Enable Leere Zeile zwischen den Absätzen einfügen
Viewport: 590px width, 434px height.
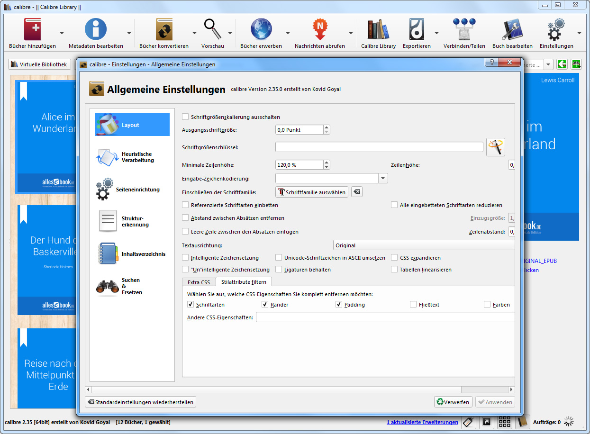point(185,232)
